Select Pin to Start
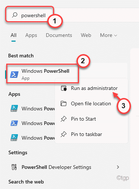139x189 pixels. [91, 119]
